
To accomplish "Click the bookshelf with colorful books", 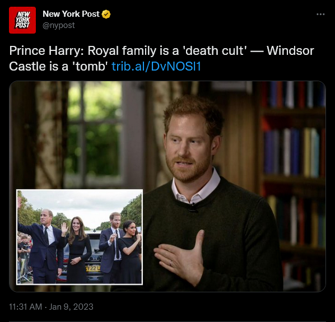I will (x=292, y=184).
